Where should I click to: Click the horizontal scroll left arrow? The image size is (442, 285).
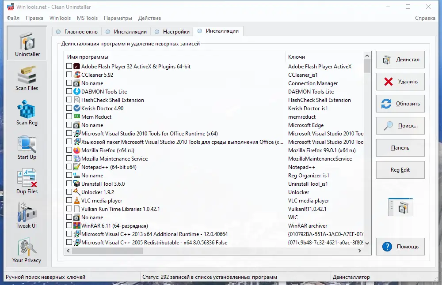68,251
